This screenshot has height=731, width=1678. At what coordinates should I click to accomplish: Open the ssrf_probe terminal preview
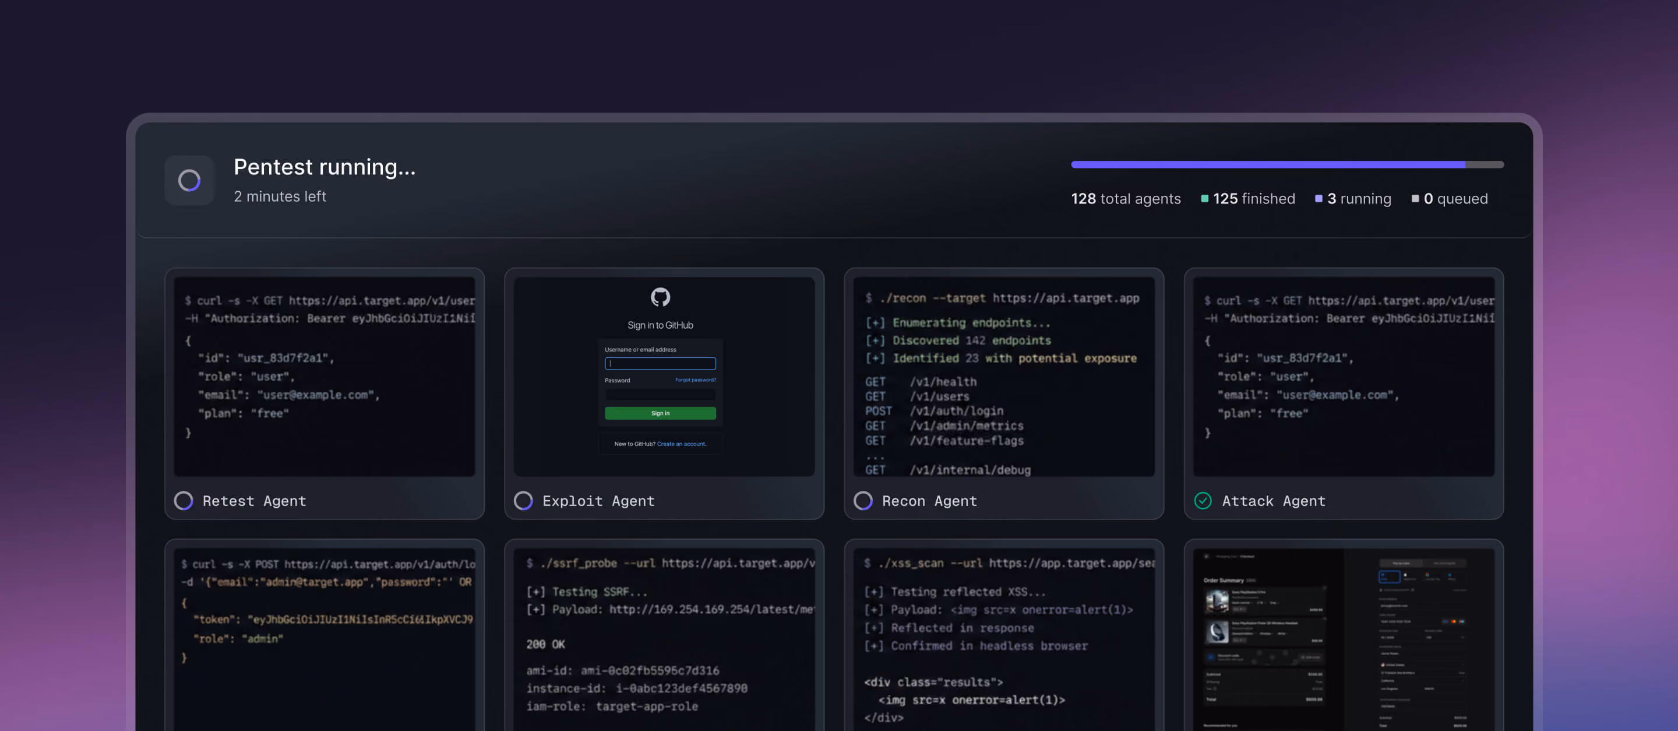click(x=664, y=639)
